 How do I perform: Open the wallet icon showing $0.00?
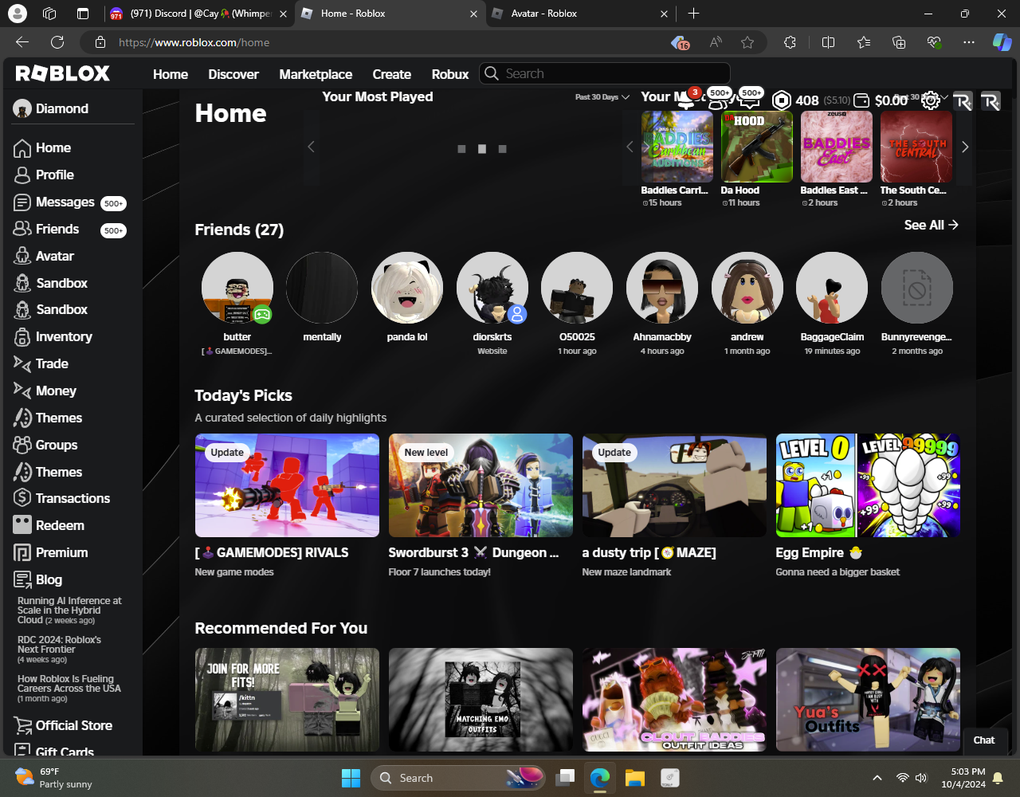(861, 100)
